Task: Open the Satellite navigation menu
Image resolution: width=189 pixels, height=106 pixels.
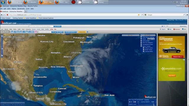Action: (47, 29)
